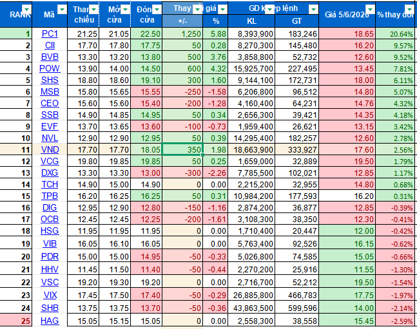Image resolution: width=417 pixels, height=329 pixels.
Task: Open the GD khớp lệnh KL filter dropdown
Action: coord(270,10)
